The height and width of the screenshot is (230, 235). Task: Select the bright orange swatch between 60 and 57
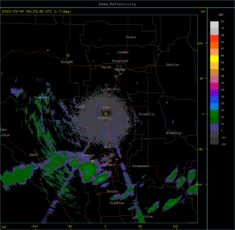214,45
